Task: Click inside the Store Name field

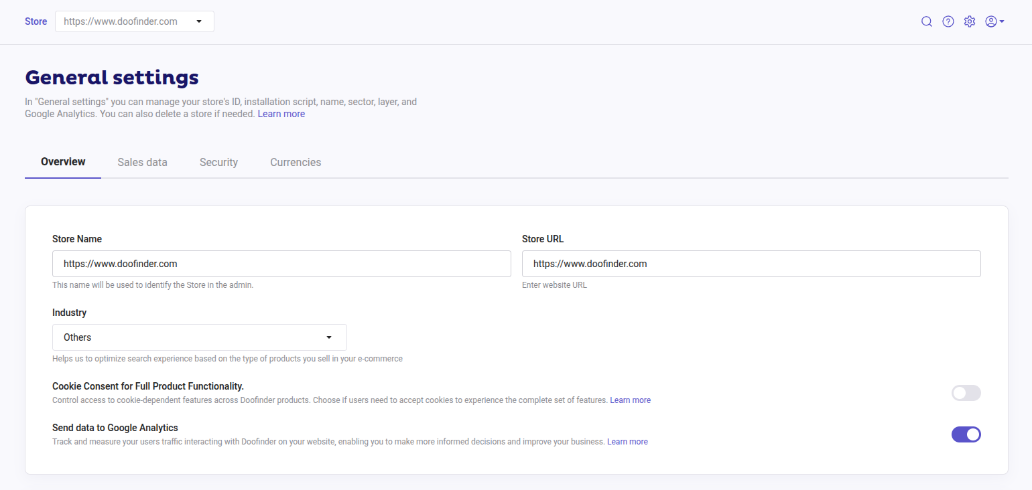Action: [x=281, y=263]
